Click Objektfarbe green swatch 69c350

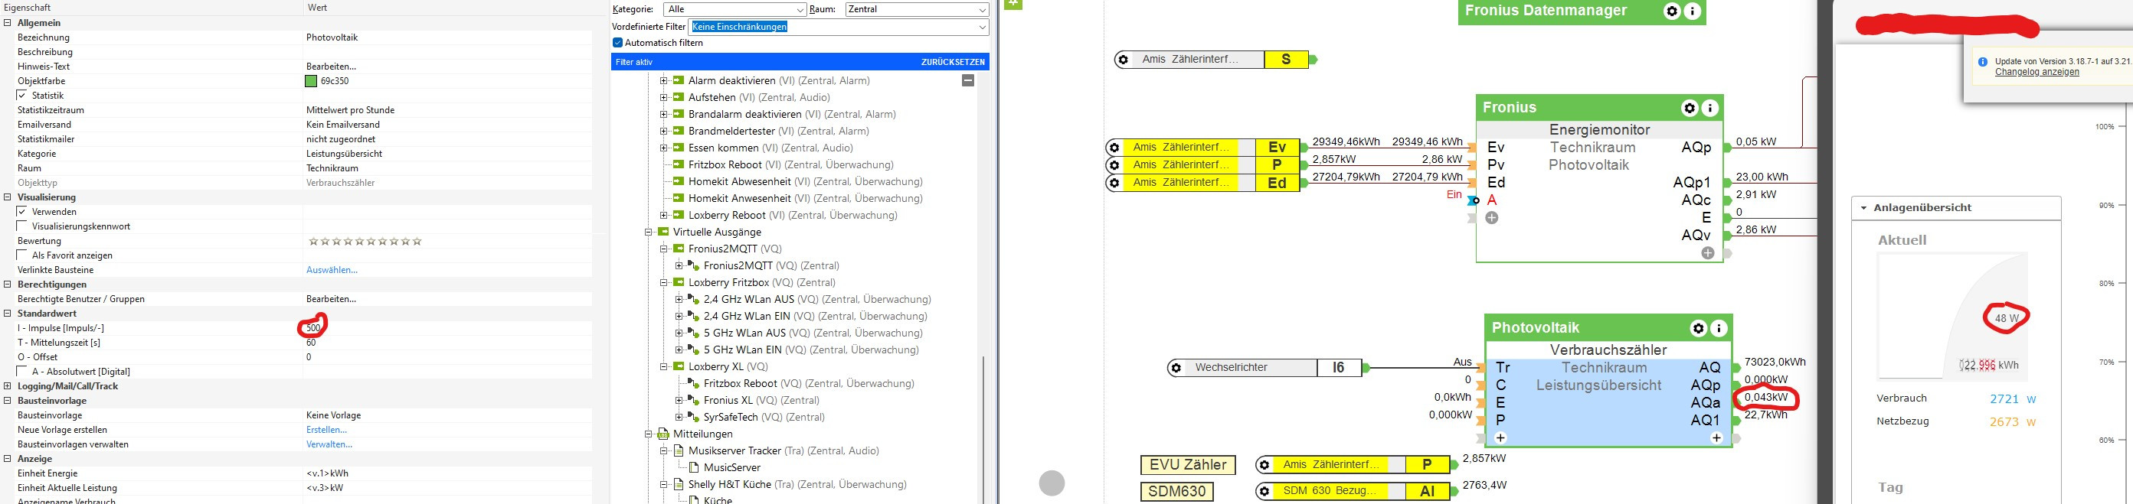[x=312, y=81]
